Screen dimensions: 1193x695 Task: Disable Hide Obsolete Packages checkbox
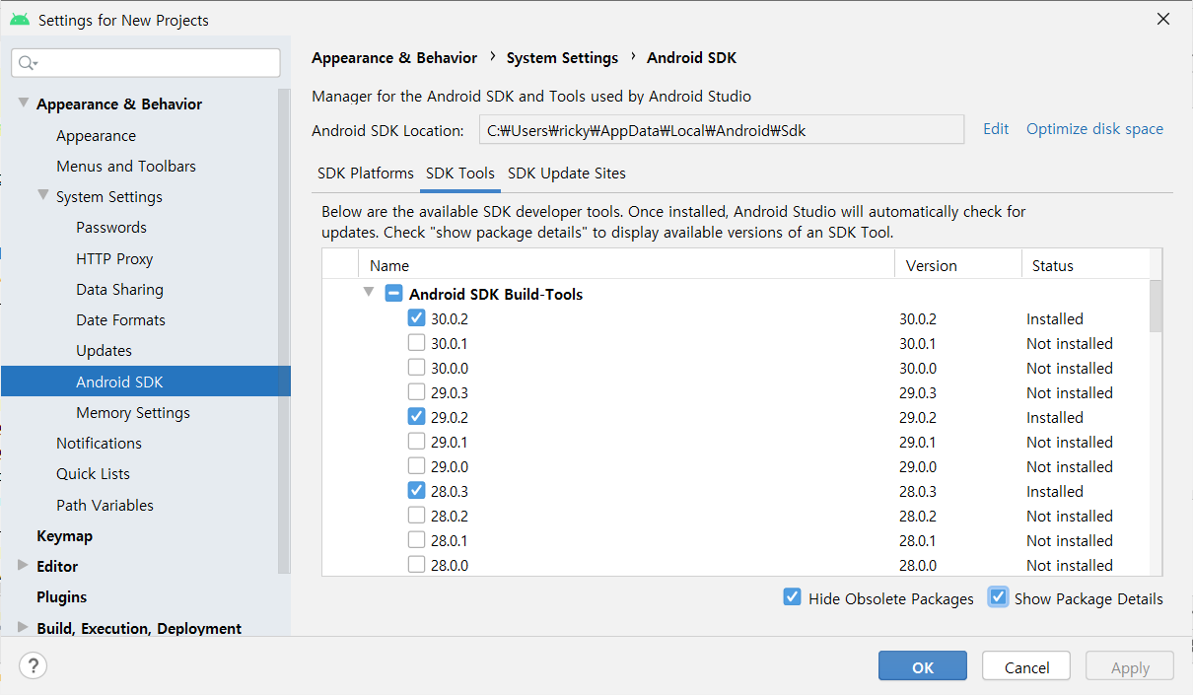point(792,597)
